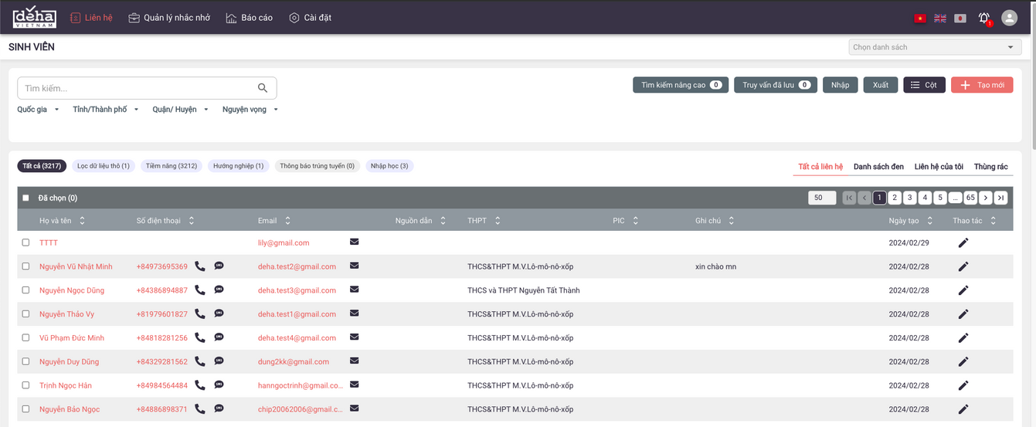Select checkbox for Vũ Phạm Đức Minh
This screenshot has width=1036, height=427.
pyautogui.click(x=25, y=337)
